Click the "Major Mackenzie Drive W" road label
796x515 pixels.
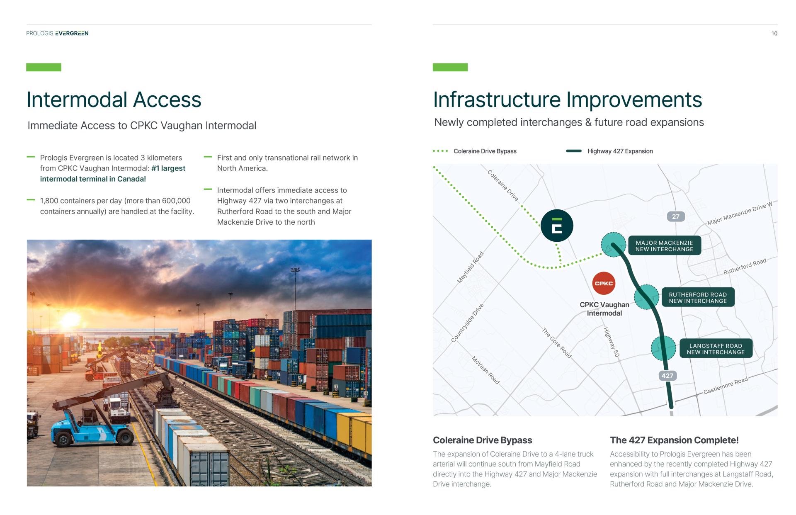click(740, 214)
